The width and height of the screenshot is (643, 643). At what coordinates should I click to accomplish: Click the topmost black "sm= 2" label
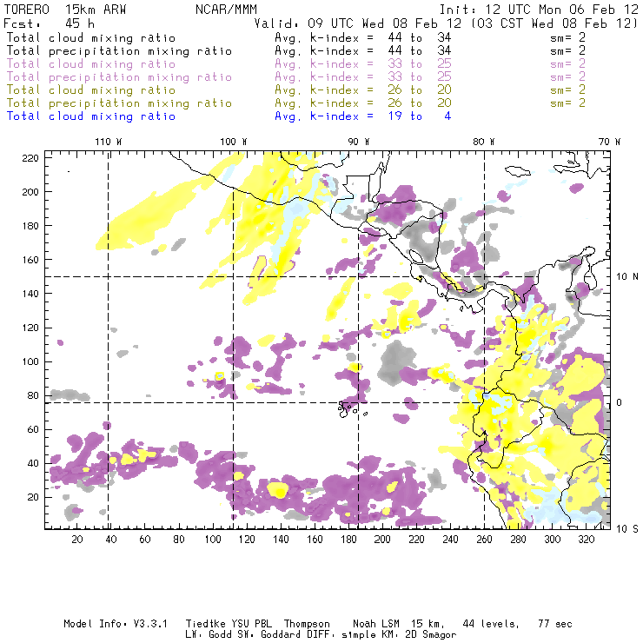[x=568, y=37]
